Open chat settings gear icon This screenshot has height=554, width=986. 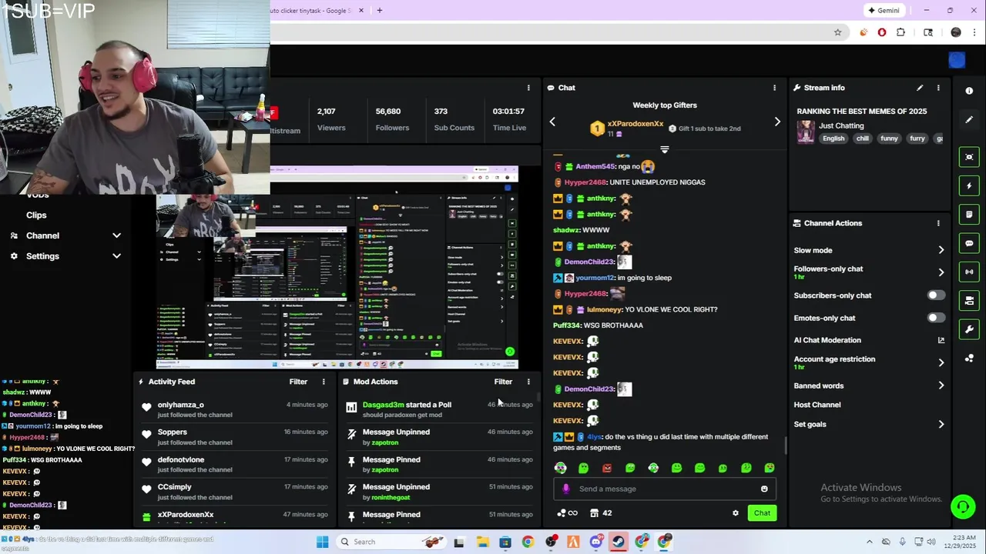(x=736, y=513)
